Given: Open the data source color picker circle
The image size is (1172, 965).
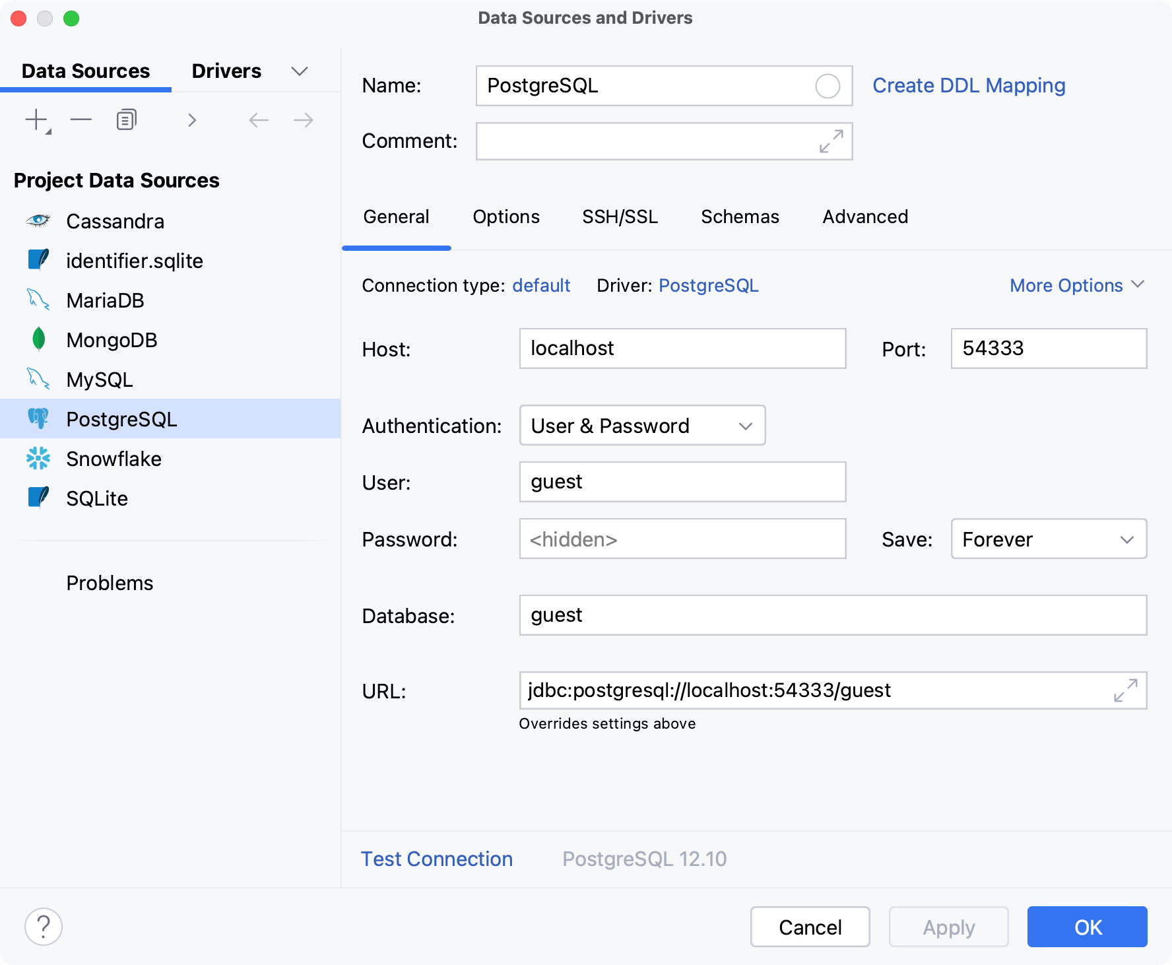Looking at the screenshot, I should pos(828,86).
